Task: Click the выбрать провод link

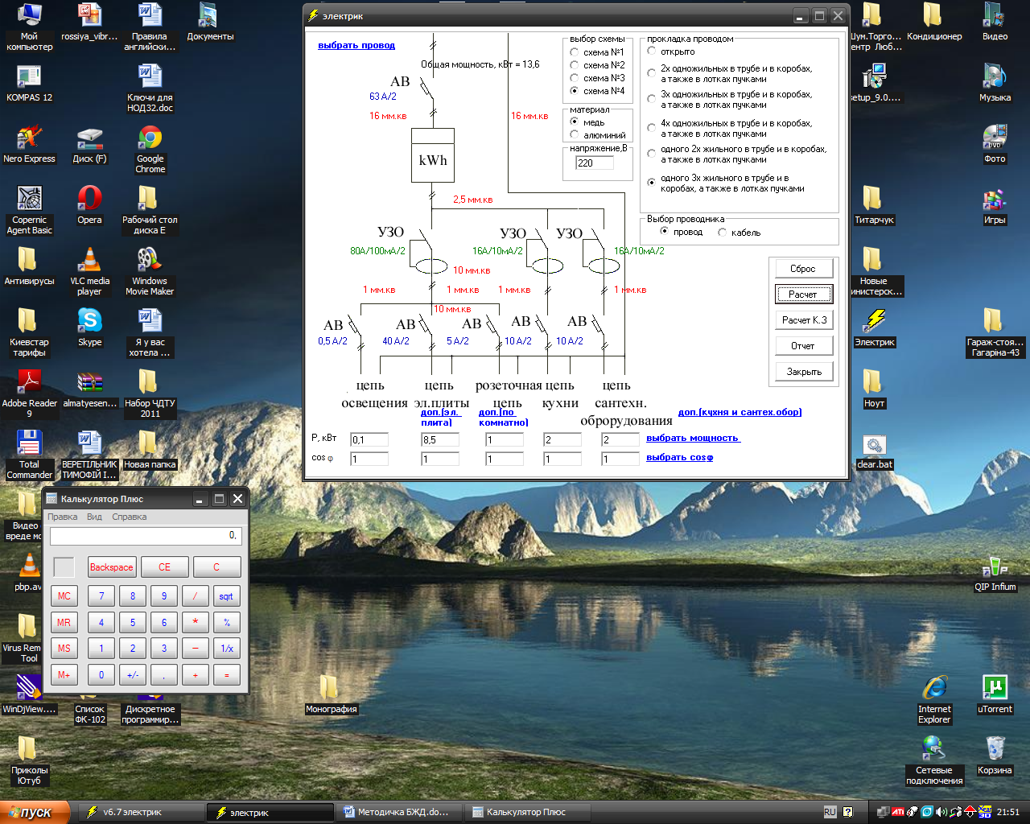Action: [x=356, y=46]
